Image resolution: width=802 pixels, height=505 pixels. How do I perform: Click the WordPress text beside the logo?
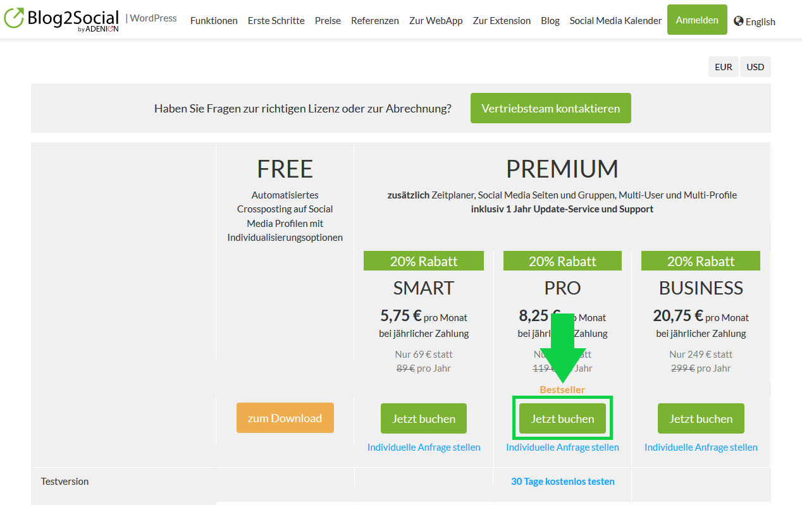tap(153, 18)
